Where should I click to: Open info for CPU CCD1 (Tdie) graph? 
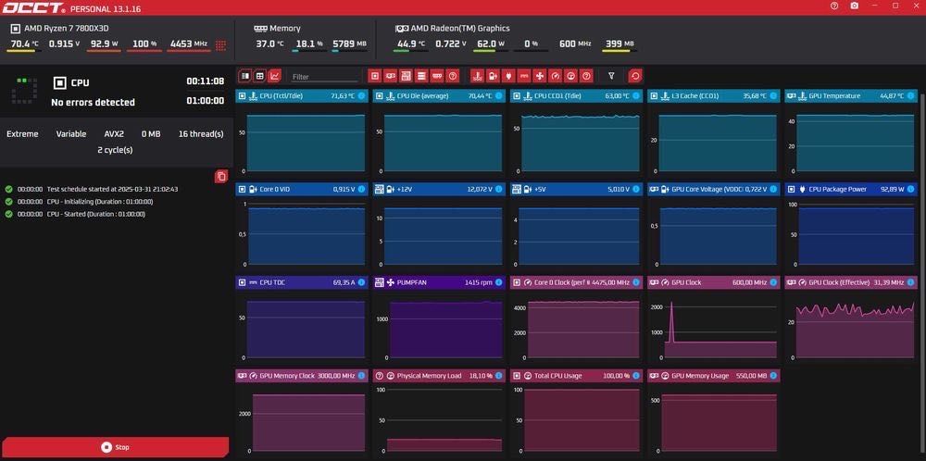(x=636, y=95)
